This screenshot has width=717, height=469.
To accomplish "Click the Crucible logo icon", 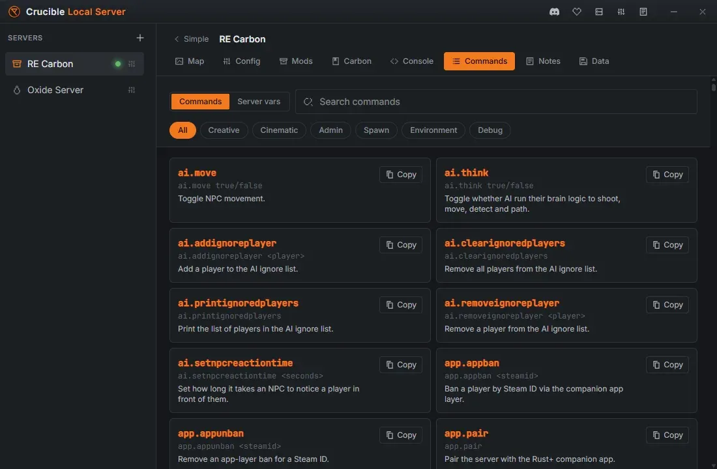I will click(x=14, y=12).
